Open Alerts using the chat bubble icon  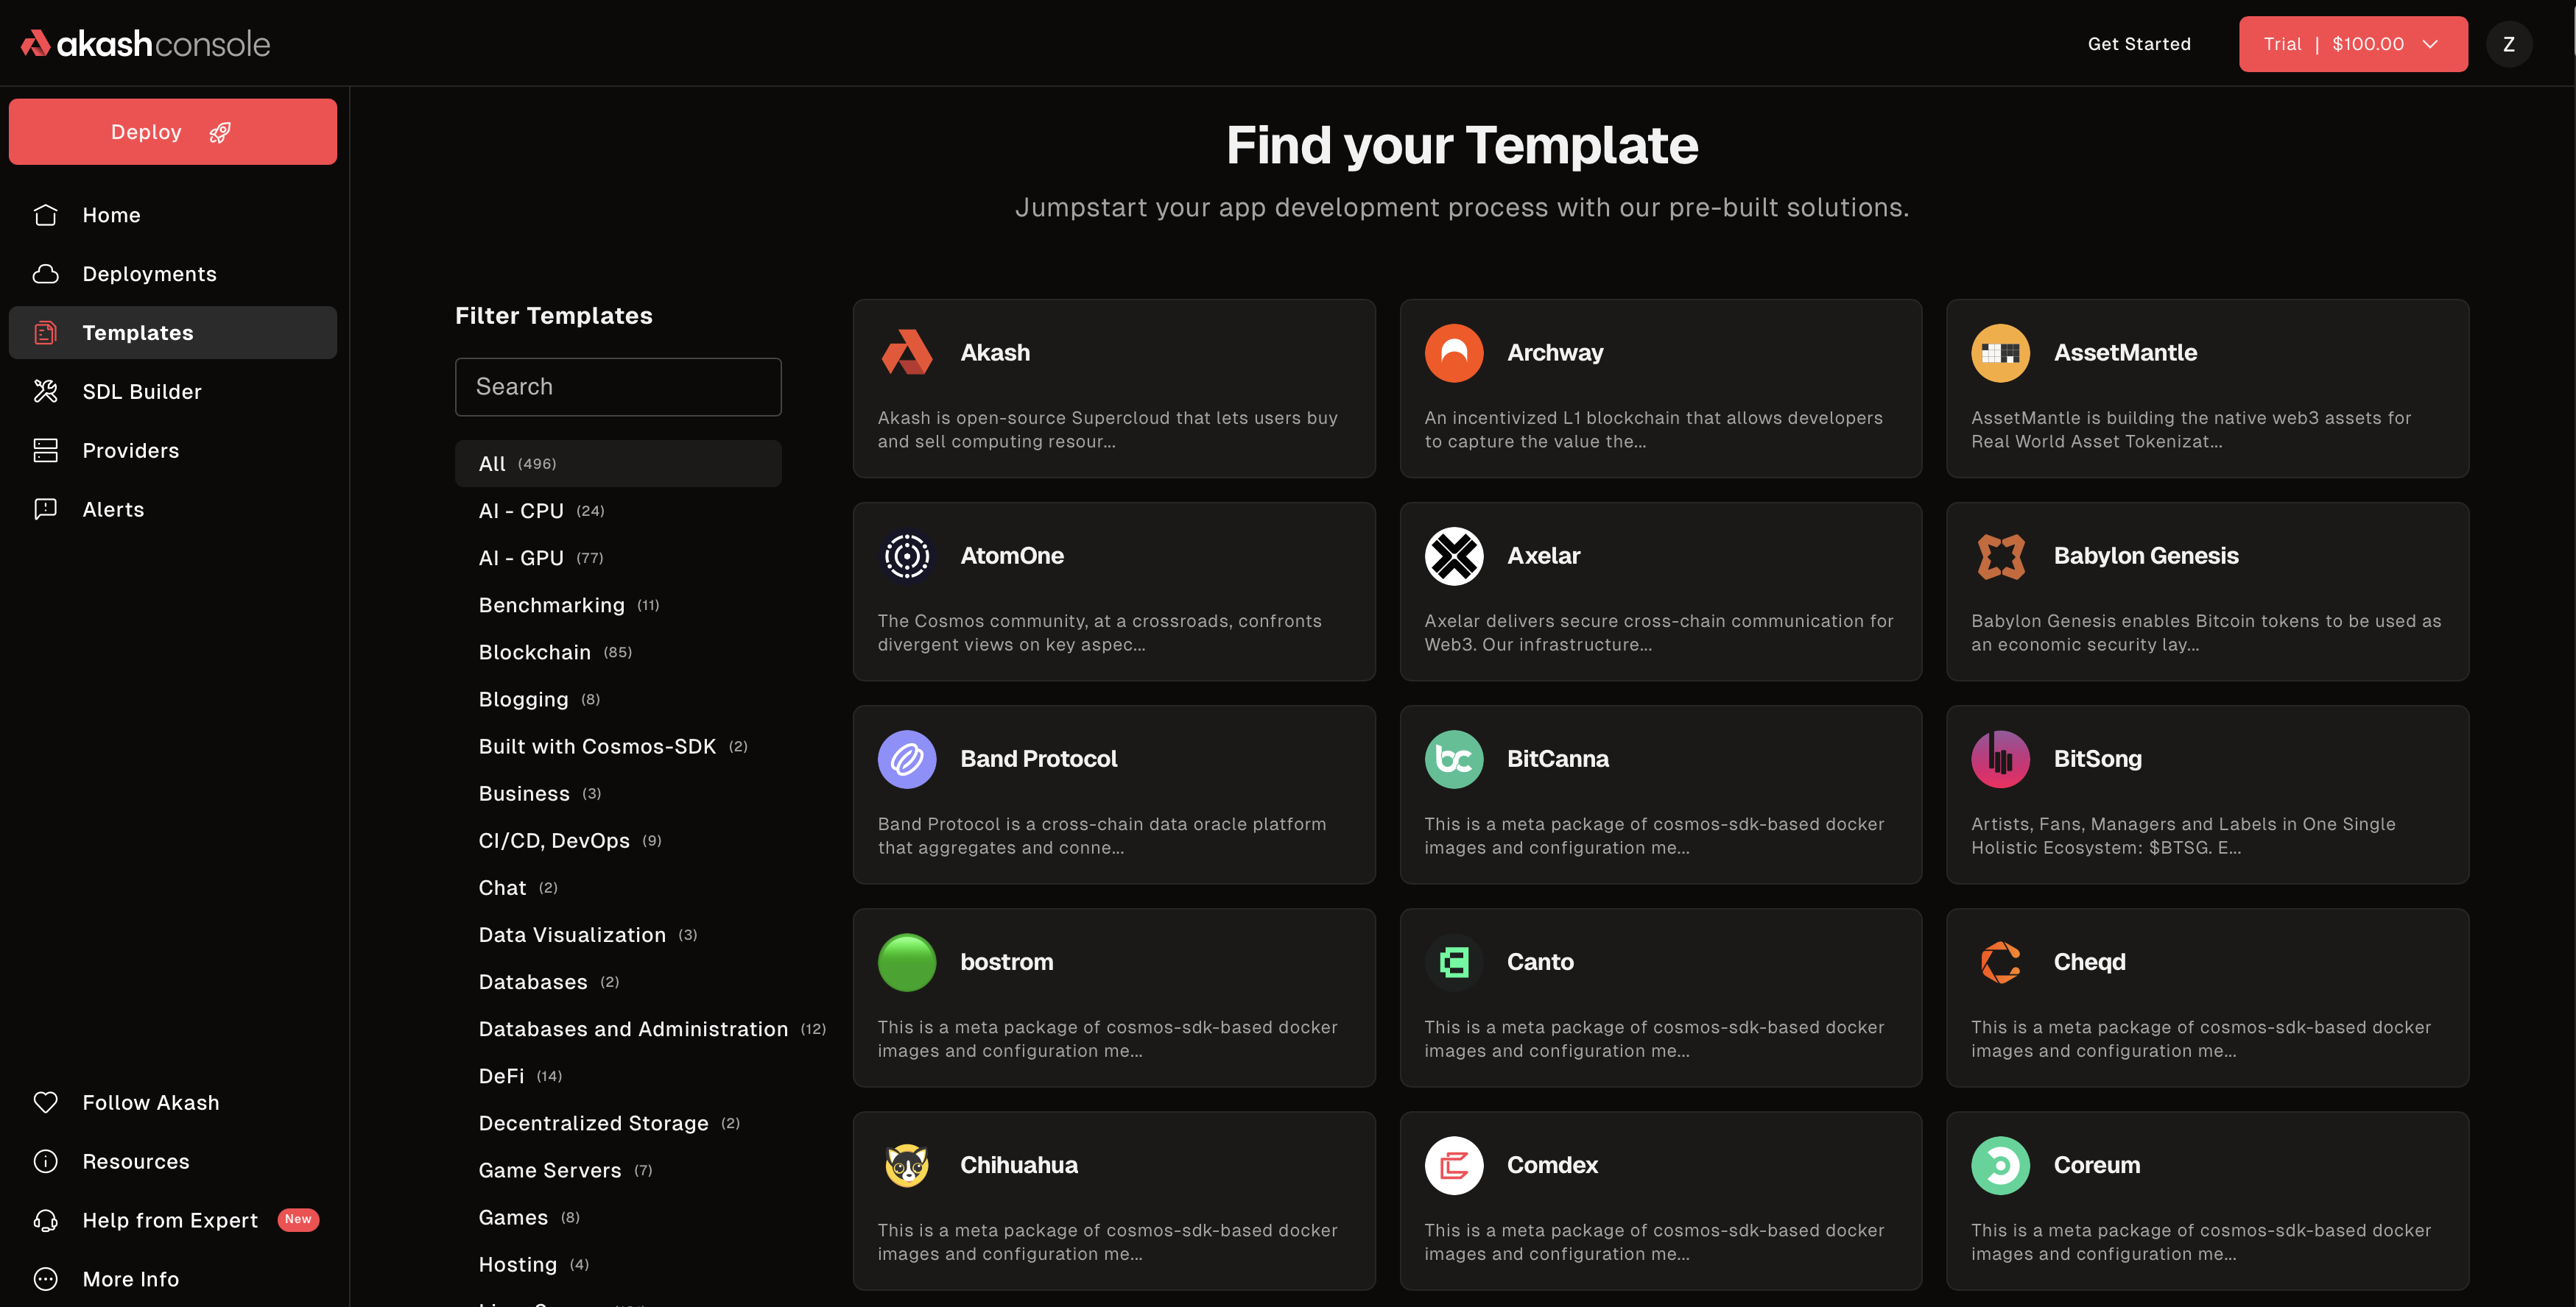pos(46,509)
